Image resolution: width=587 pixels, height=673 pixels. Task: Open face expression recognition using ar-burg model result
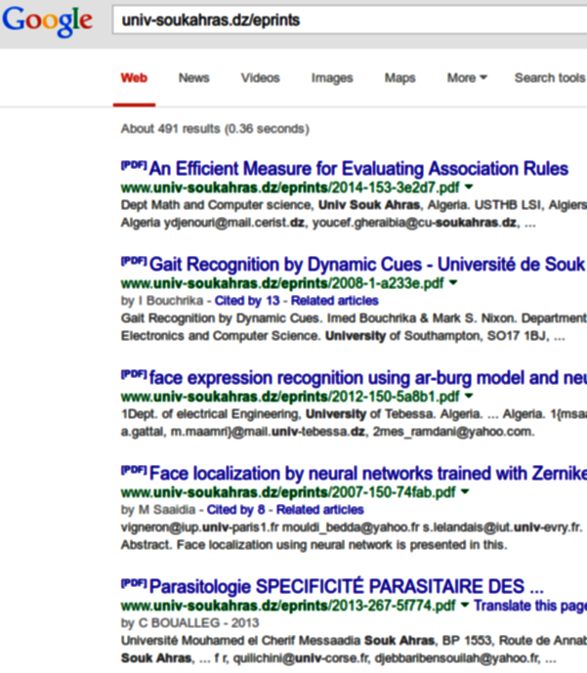tap(368, 378)
